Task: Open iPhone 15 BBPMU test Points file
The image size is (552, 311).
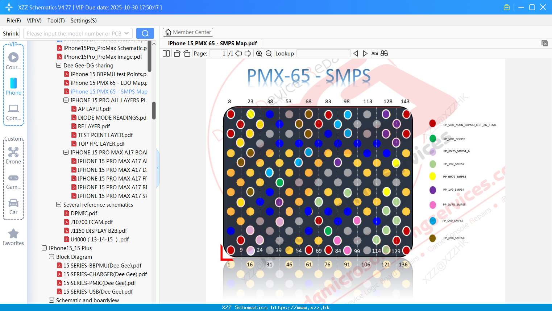Action: (x=105, y=74)
